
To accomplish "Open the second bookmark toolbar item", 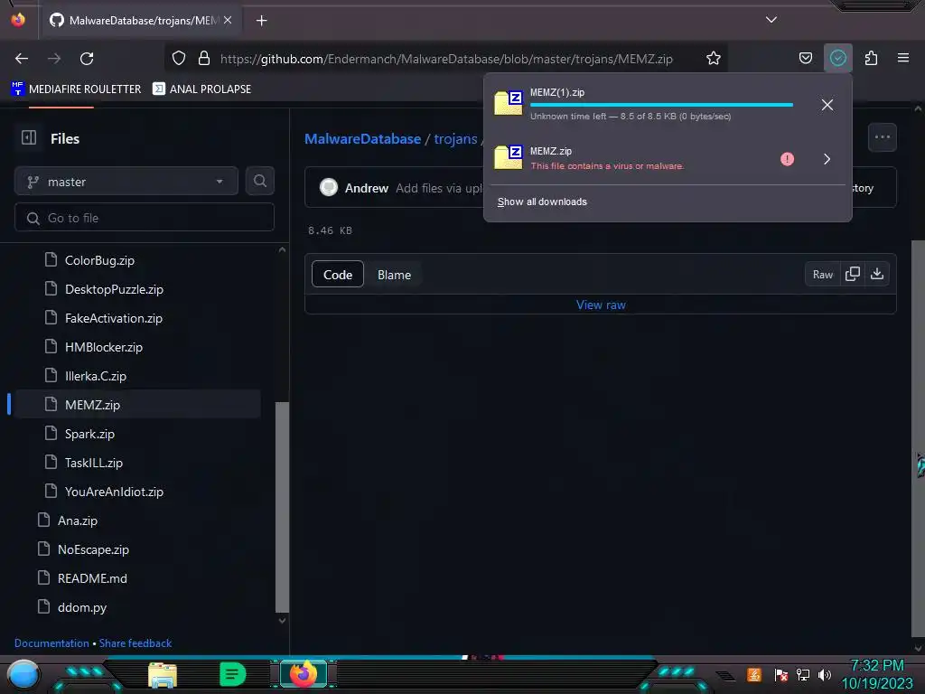I will [x=201, y=89].
